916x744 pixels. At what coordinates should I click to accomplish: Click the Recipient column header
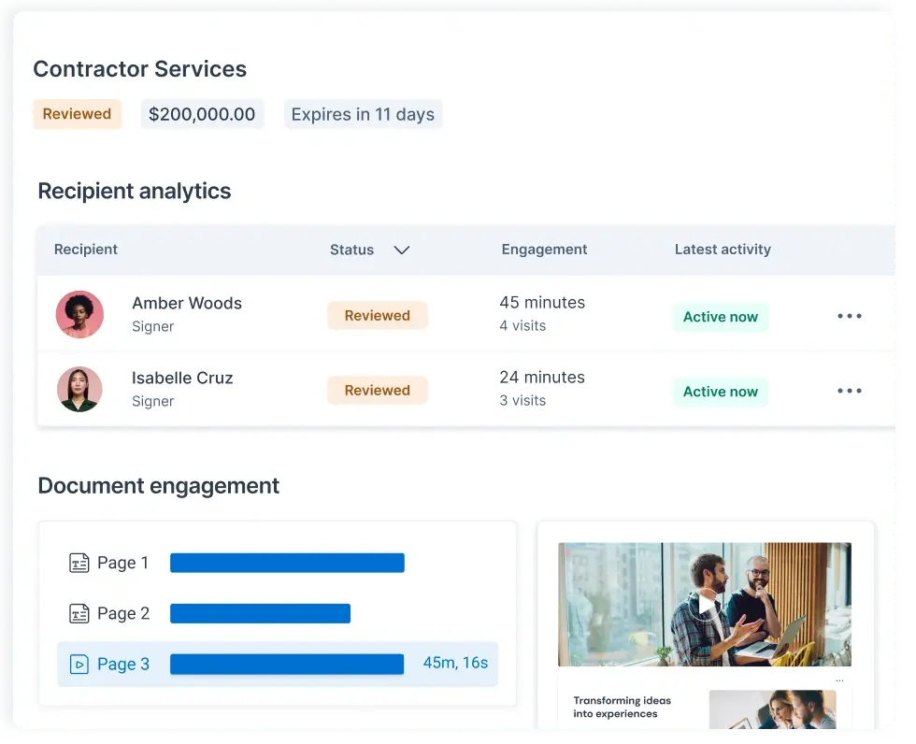coord(86,250)
